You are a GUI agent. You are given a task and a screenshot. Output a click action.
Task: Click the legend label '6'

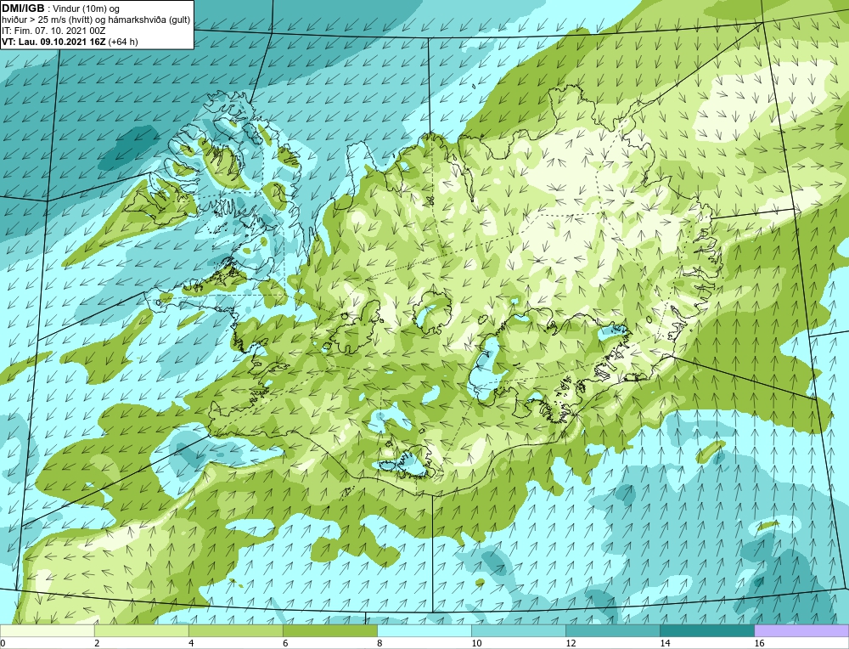point(284,643)
